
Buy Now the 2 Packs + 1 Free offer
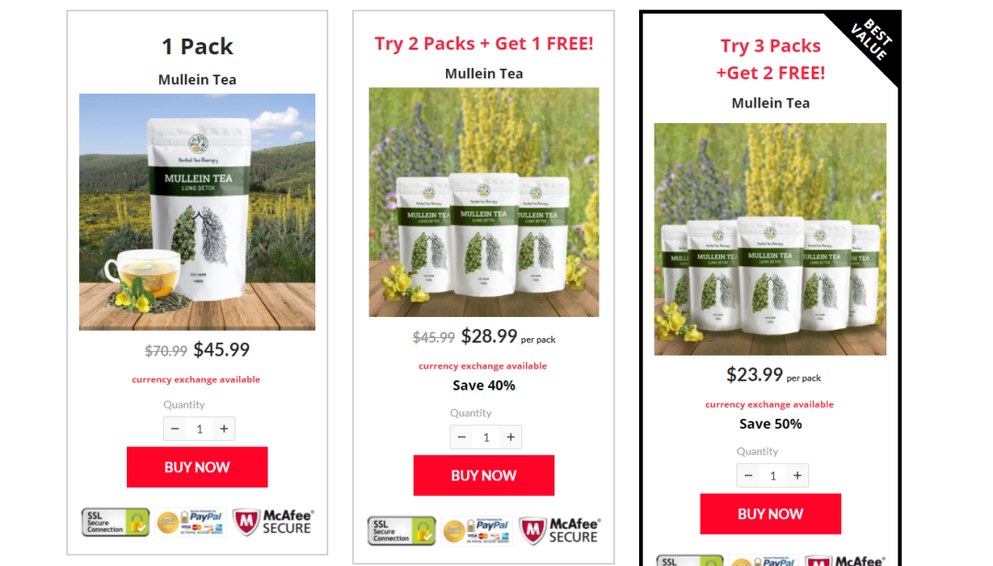(484, 475)
